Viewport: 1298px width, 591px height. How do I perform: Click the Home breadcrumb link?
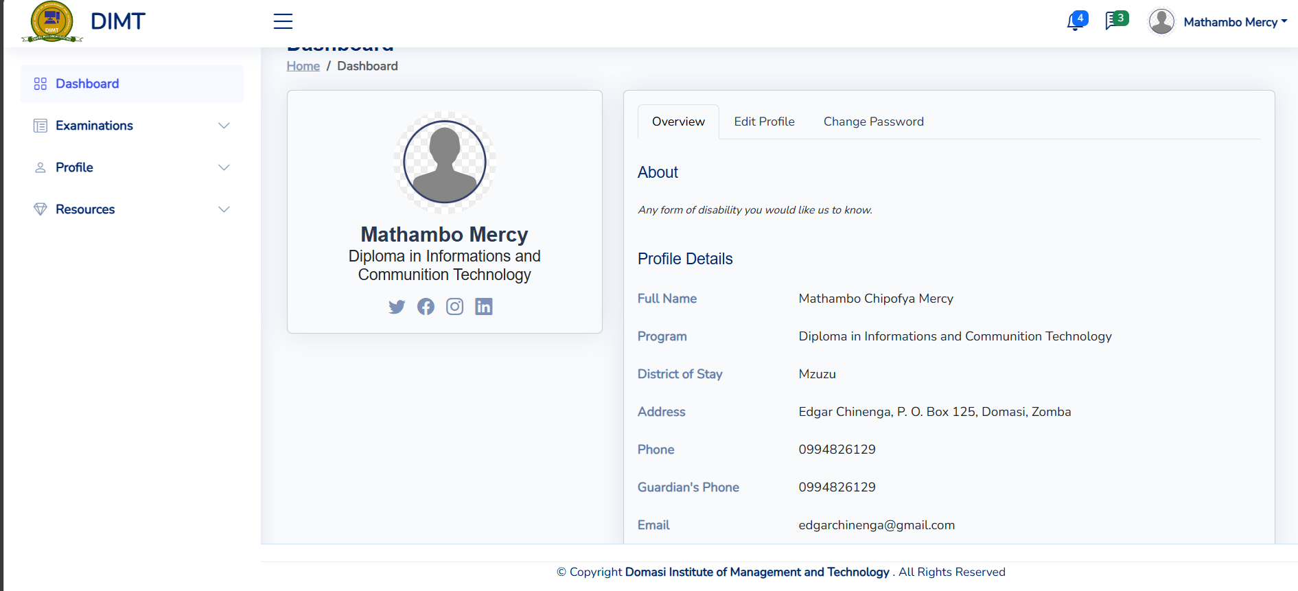(303, 66)
